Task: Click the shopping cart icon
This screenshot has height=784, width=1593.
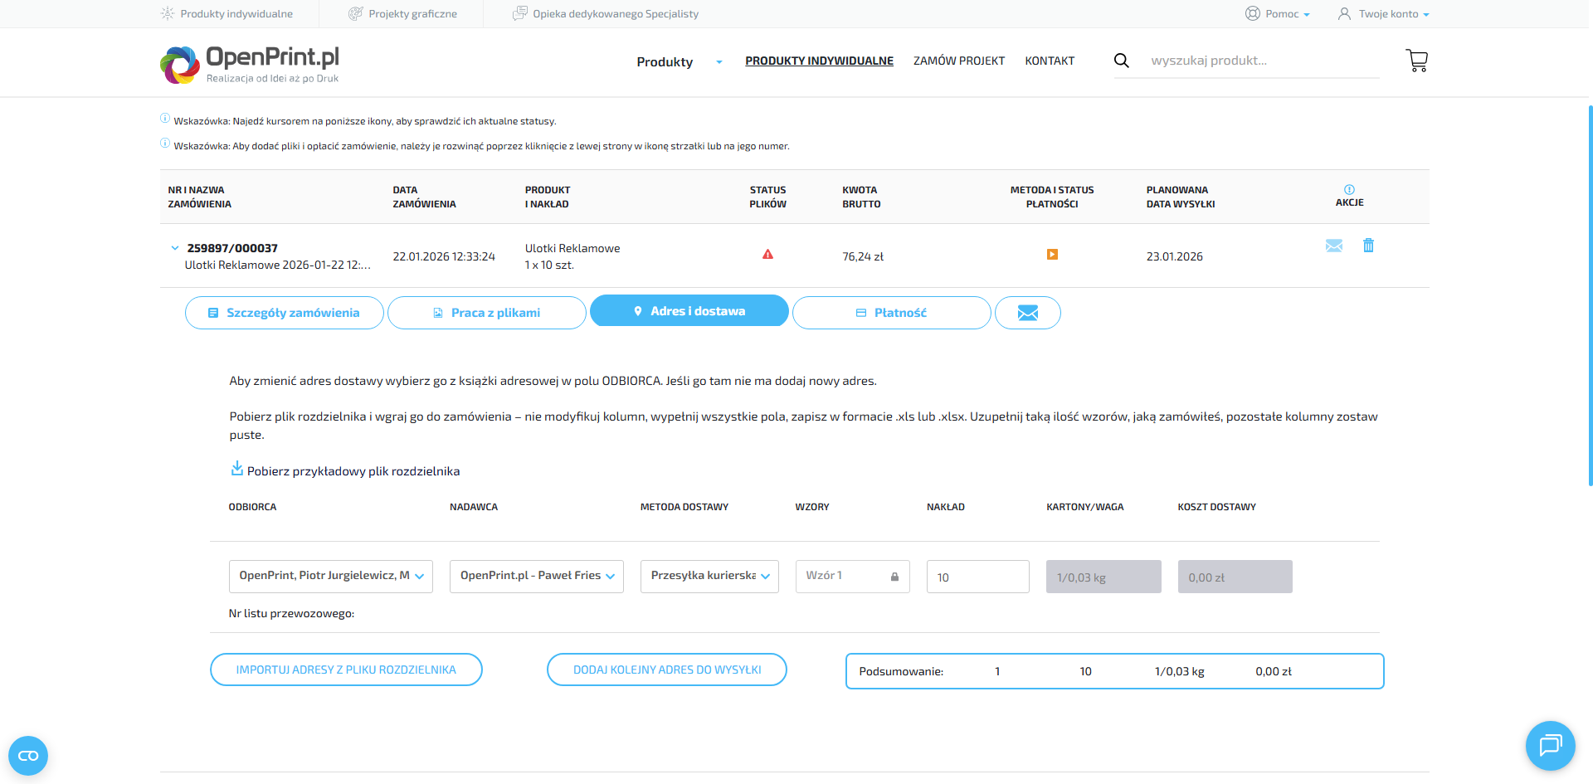Action: pyautogui.click(x=1416, y=61)
